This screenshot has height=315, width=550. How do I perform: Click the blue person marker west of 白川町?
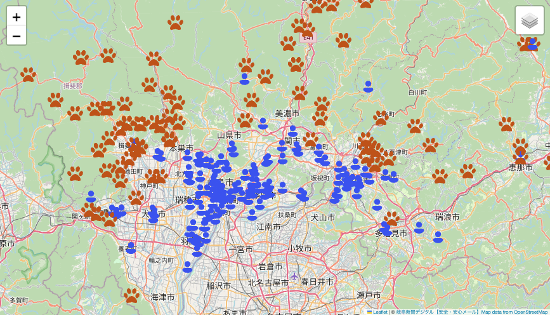coord(368,86)
